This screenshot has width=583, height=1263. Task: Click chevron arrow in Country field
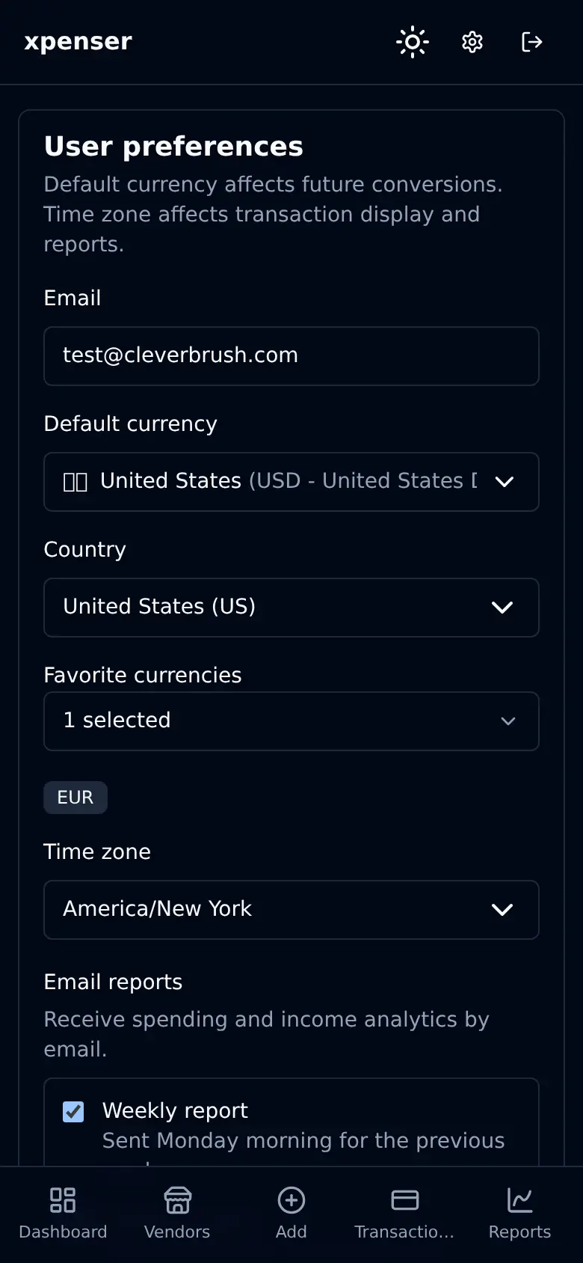tap(502, 608)
